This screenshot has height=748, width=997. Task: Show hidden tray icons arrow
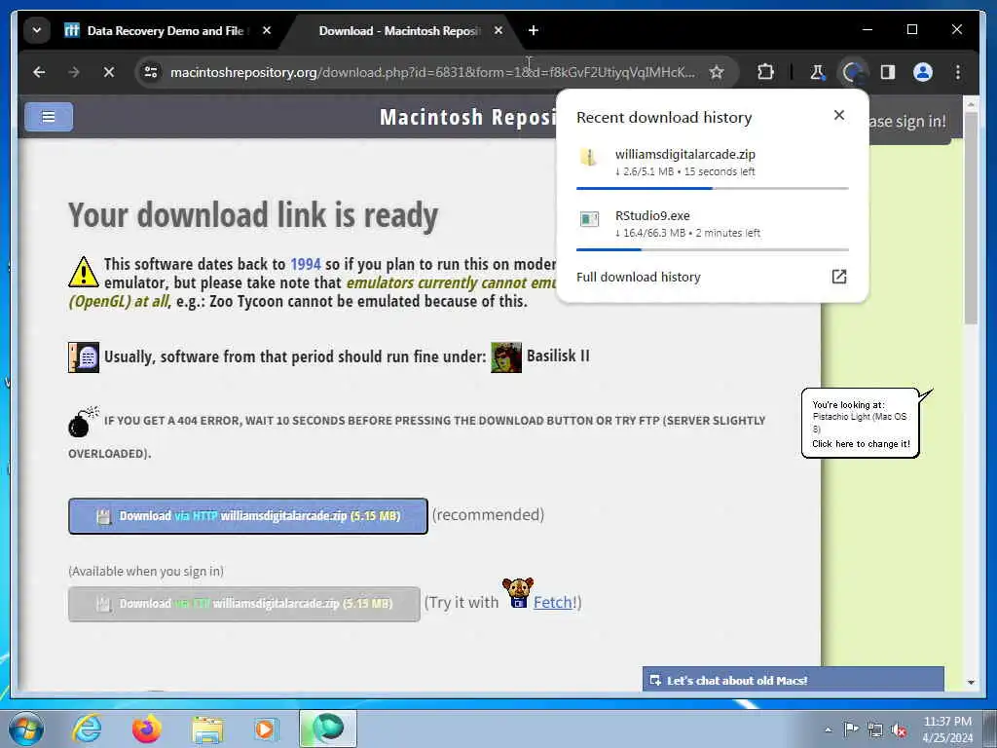tap(828, 730)
